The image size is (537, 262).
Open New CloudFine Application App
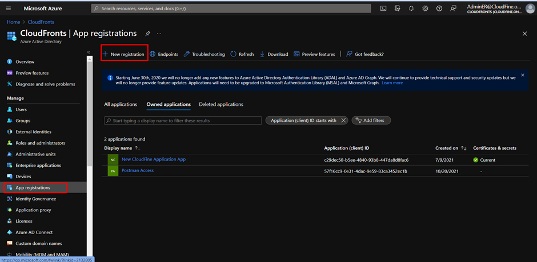(x=154, y=159)
